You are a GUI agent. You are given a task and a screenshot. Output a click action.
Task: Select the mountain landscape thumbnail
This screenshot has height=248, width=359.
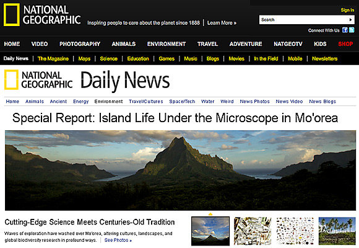tap(210, 231)
